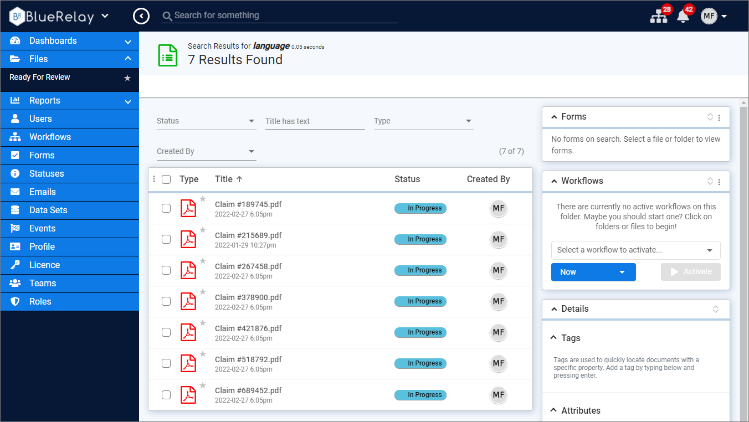The width and height of the screenshot is (749, 422).
Task: Sort by the Status column header
Action: [x=407, y=179]
